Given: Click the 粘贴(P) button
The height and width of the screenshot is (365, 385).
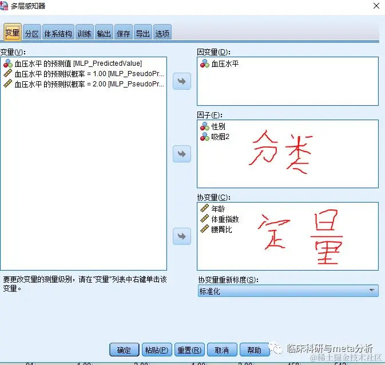Looking at the screenshot, I should [x=157, y=350].
